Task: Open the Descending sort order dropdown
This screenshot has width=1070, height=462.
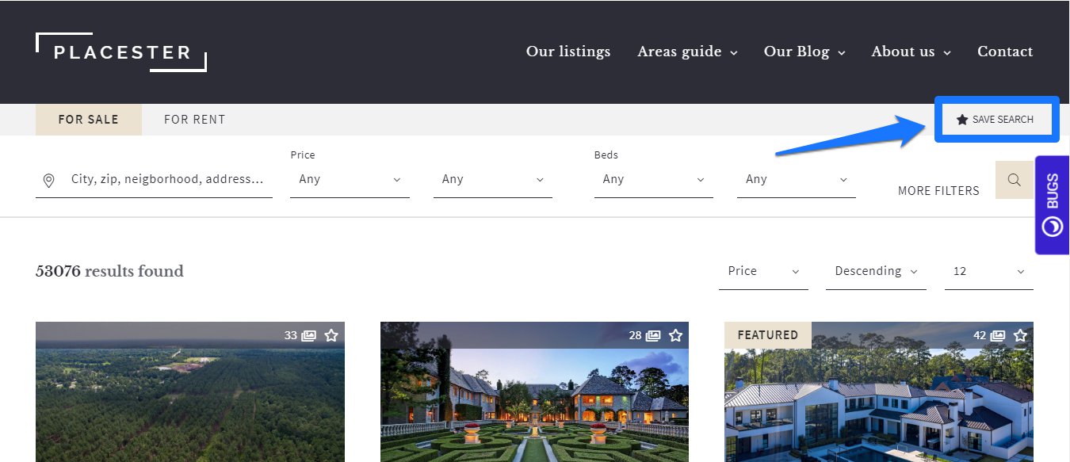Action: [876, 272]
